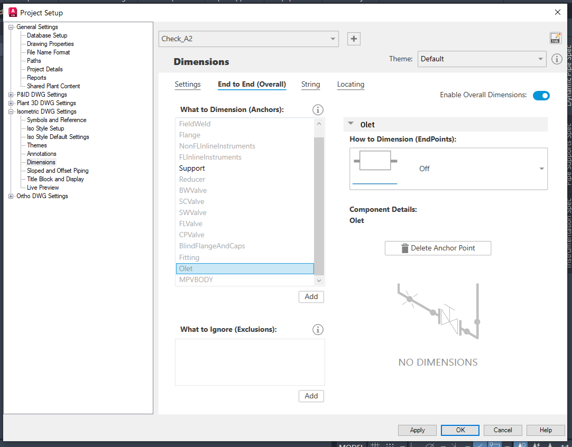
Task: Select Reports tree item
Action: pos(36,78)
